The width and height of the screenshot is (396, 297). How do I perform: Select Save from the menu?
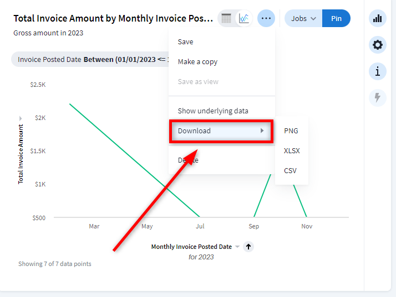pyautogui.click(x=185, y=42)
